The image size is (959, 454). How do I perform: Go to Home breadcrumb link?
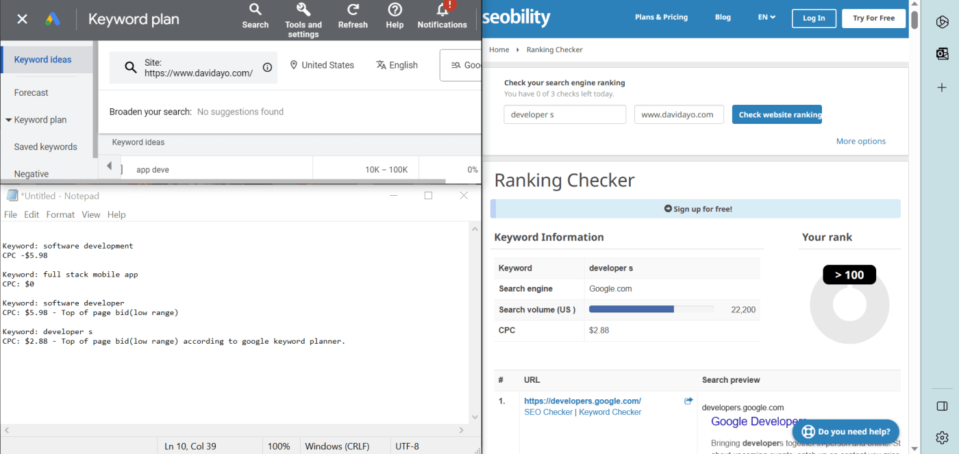(499, 49)
